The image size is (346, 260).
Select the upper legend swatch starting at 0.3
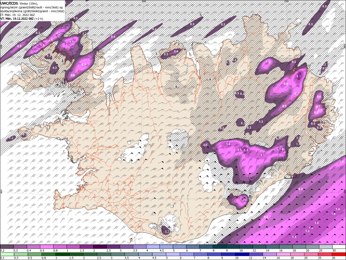(20, 247)
